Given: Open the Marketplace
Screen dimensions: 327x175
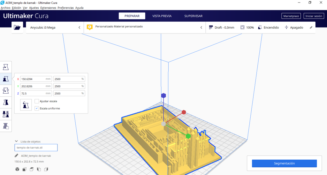Looking at the screenshot, I should point(291,16).
